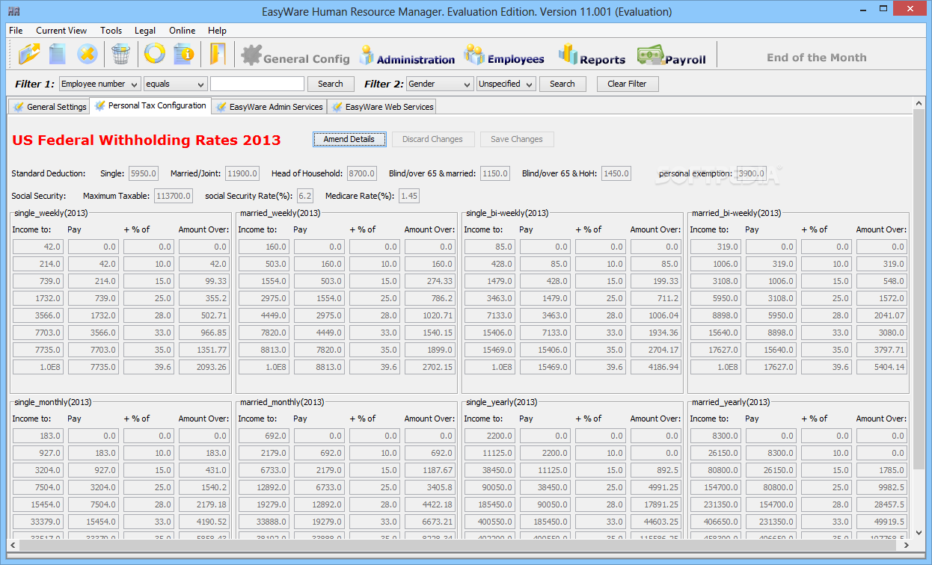Click the Amend Details button
The height and width of the screenshot is (565, 932).
tap(349, 139)
